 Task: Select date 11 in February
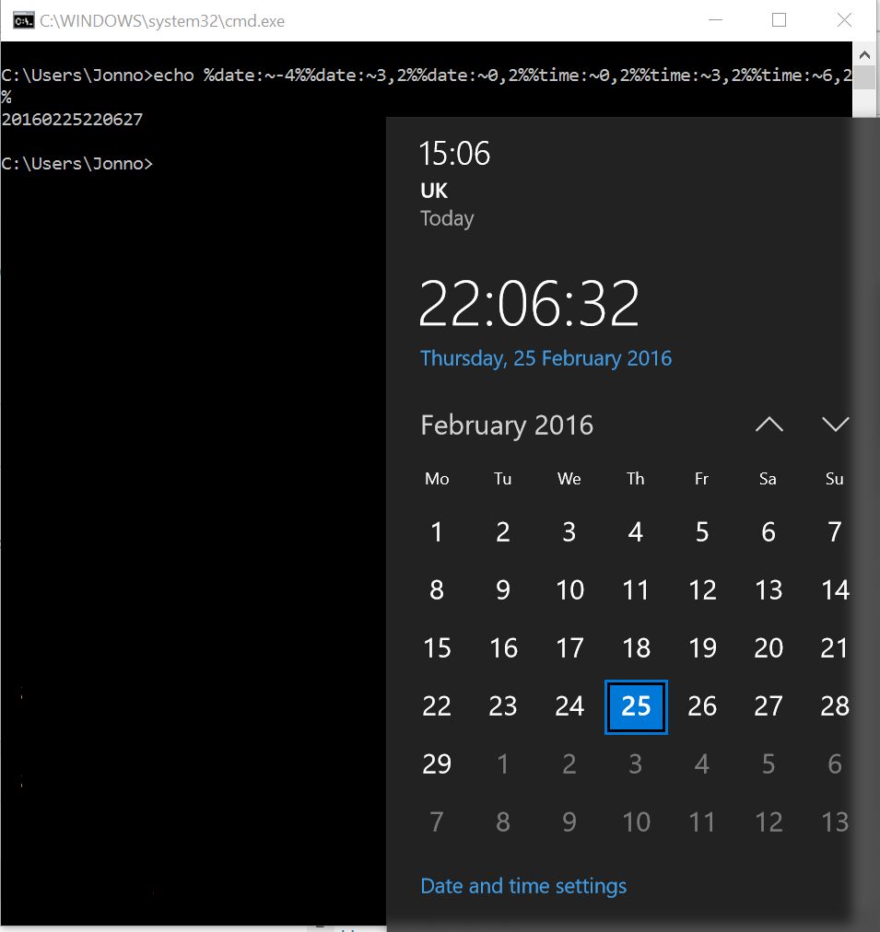tap(636, 590)
